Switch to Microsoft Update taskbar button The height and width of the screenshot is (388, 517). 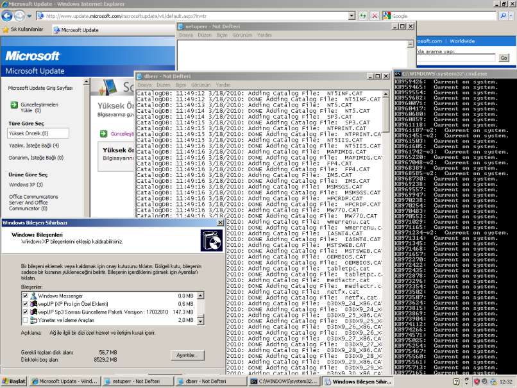click(x=64, y=382)
